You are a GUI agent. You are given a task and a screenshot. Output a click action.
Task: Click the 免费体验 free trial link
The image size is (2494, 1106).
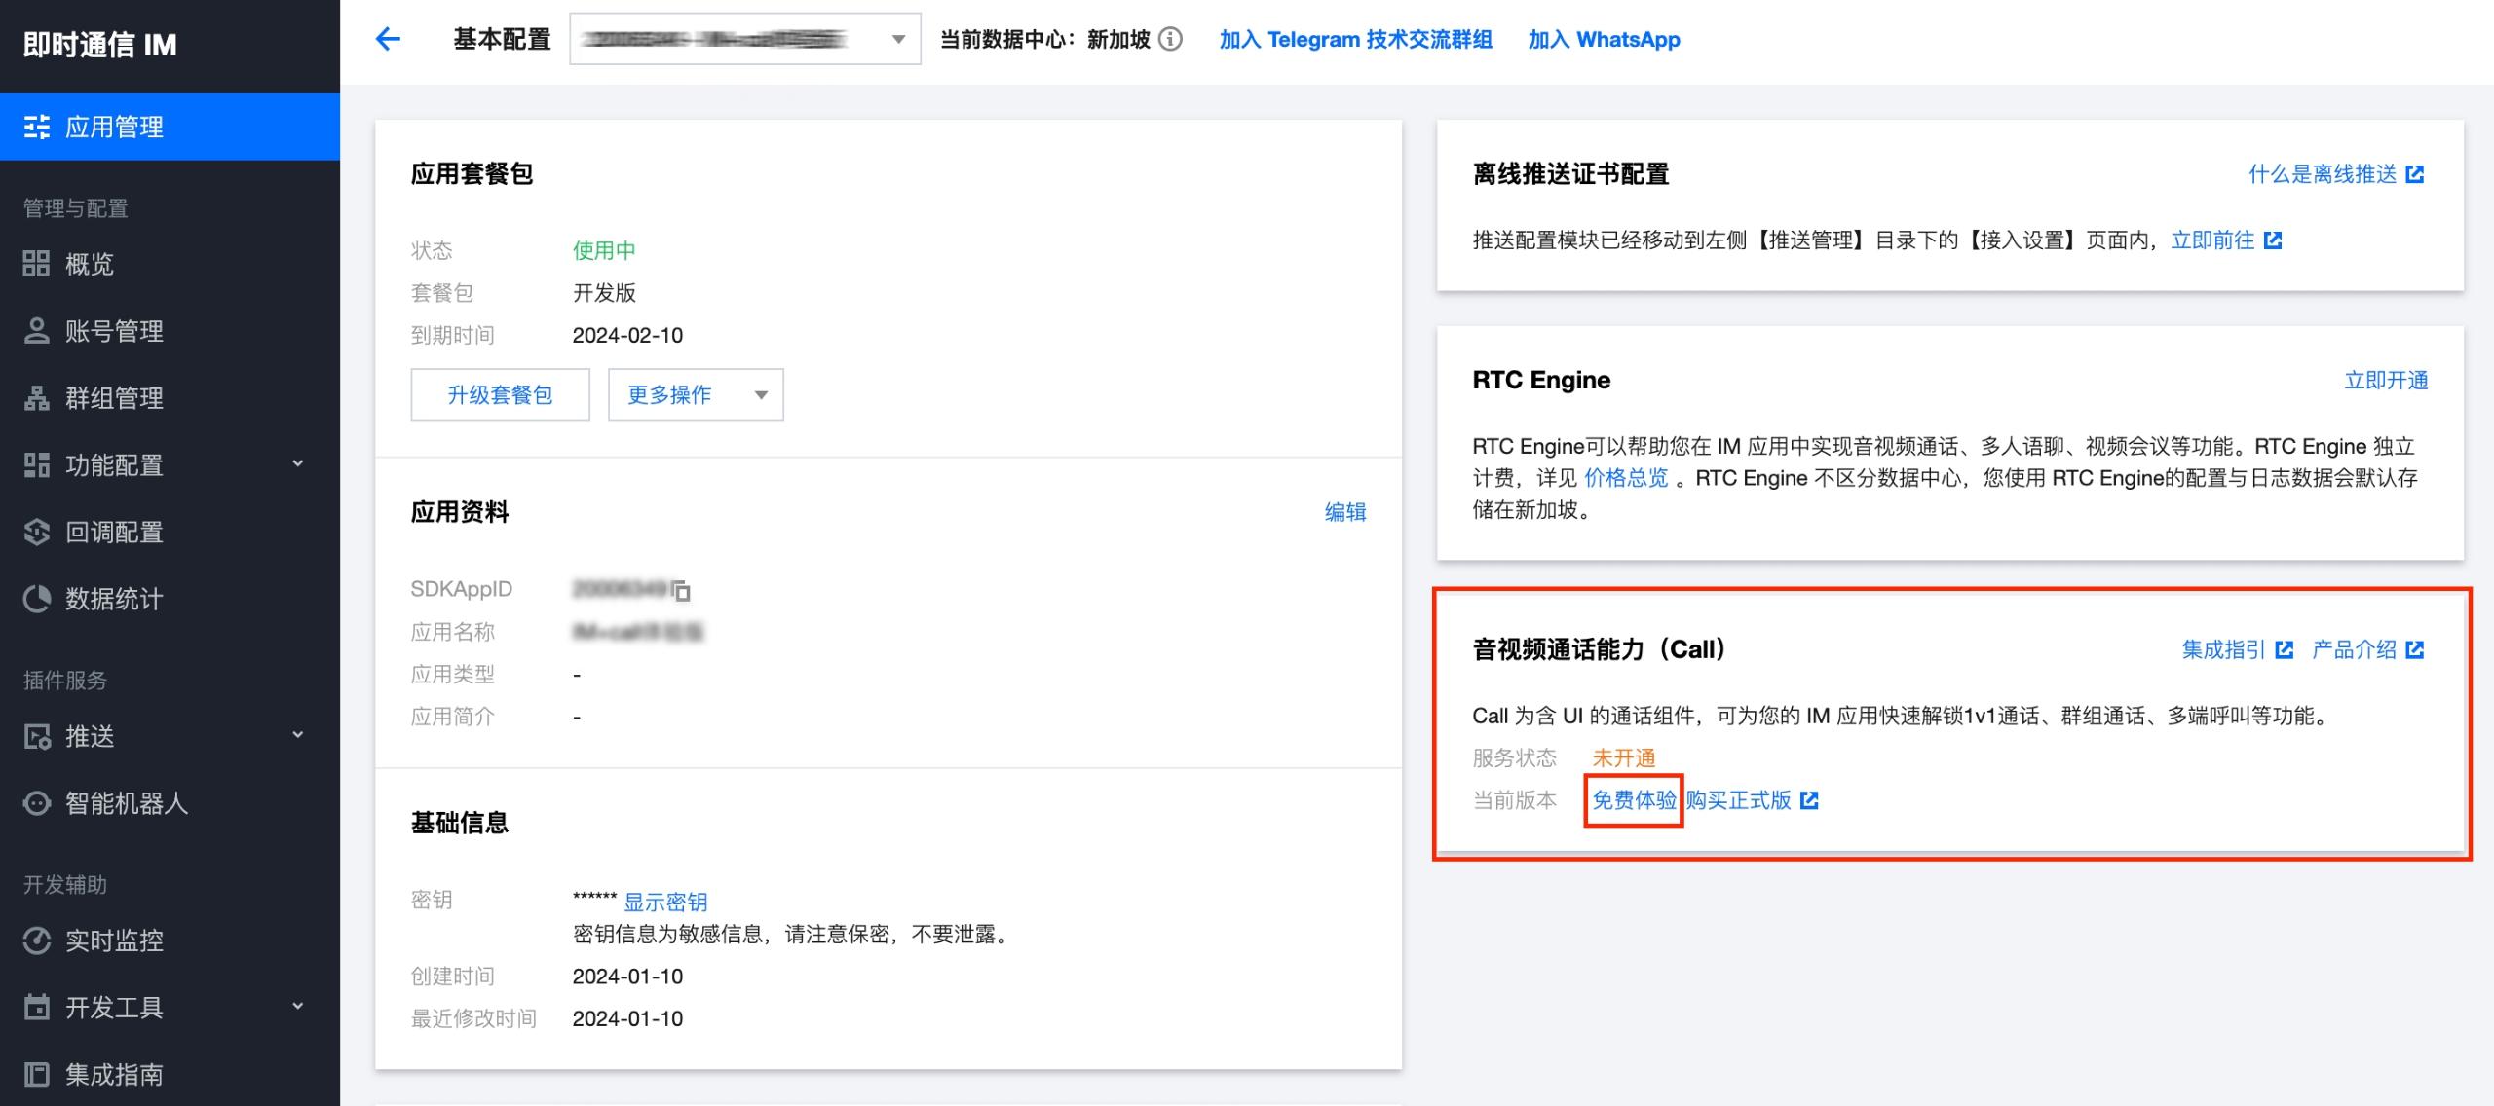pos(1634,800)
